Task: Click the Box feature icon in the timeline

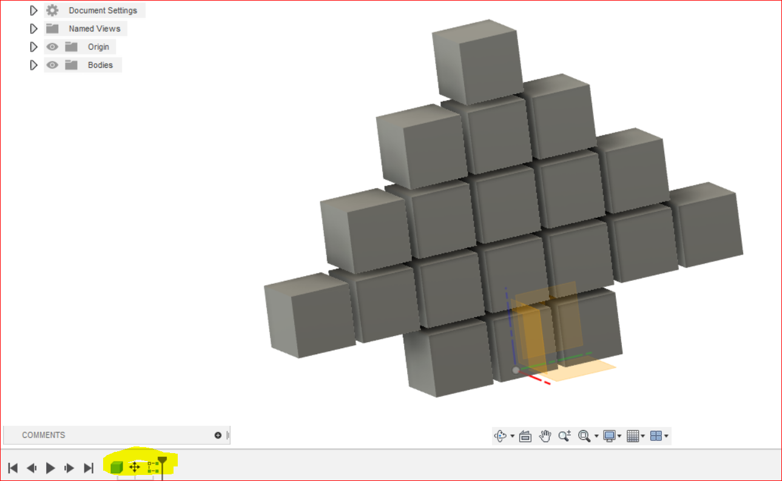Action: click(x=117, y=467)
